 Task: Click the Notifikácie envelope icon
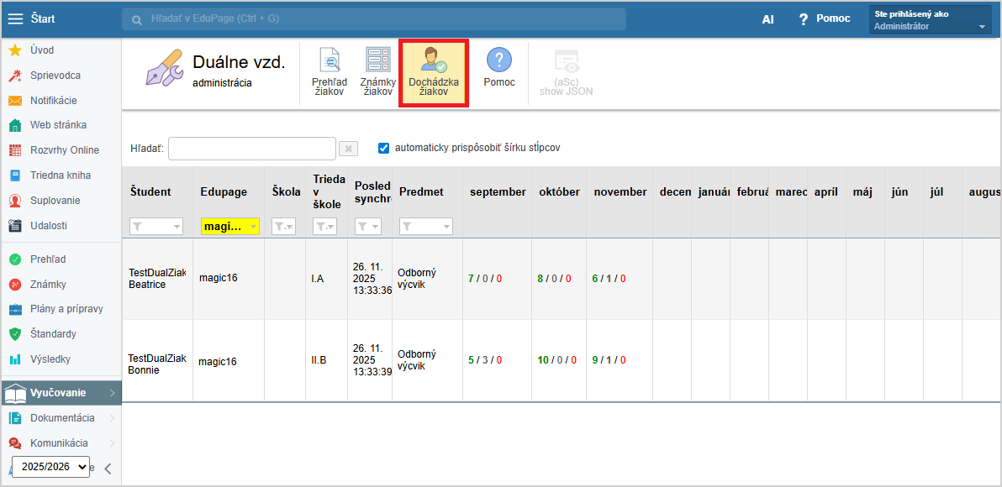coord(14,101)
